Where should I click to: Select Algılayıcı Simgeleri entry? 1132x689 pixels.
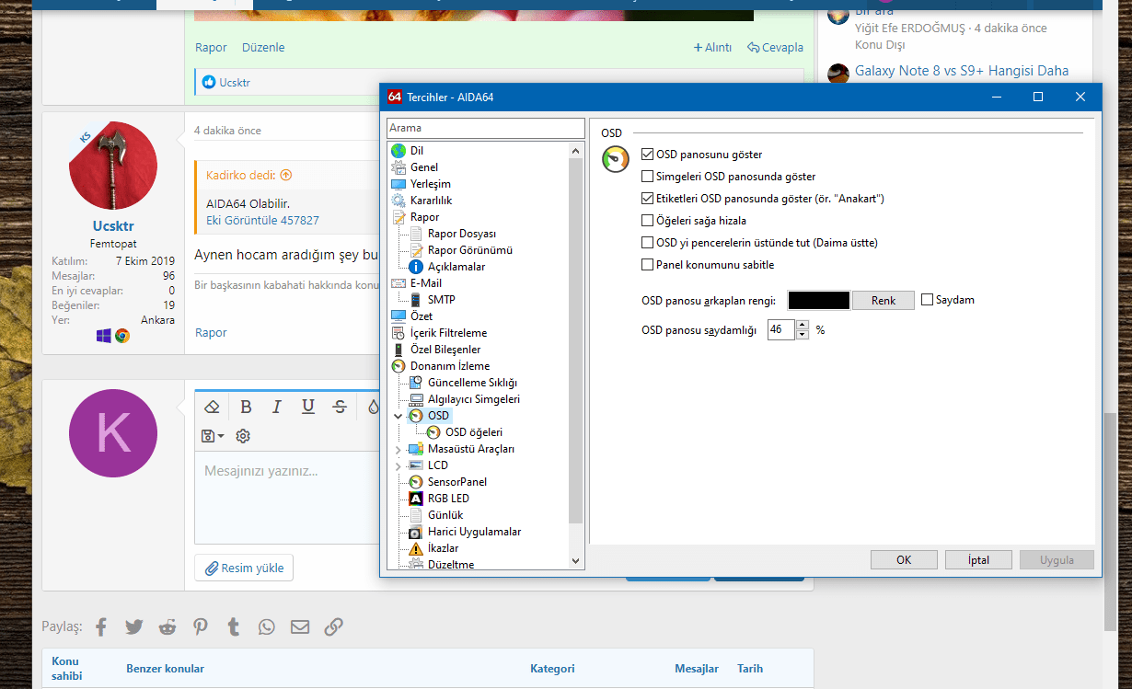[x=474, y=399]
